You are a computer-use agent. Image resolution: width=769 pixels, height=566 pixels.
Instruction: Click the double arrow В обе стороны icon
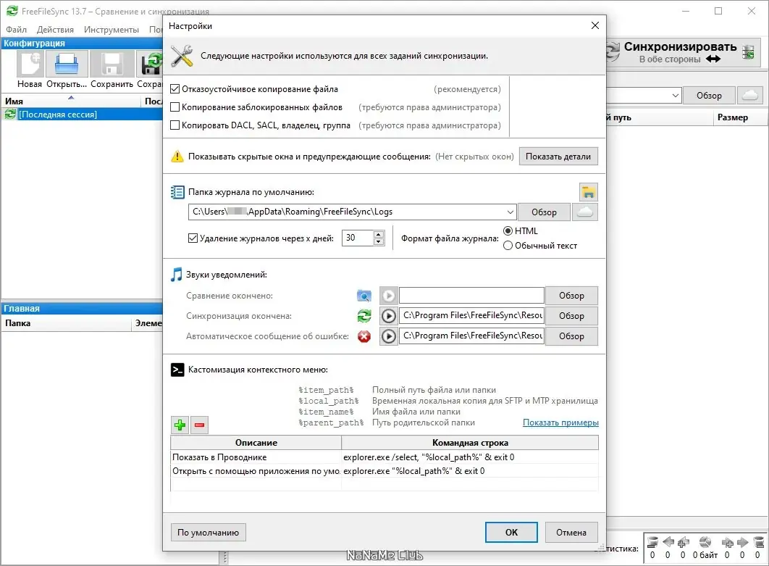tap(713, 59)
